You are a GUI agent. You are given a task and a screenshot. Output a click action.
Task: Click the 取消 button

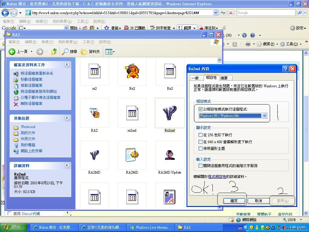[258, 201]
